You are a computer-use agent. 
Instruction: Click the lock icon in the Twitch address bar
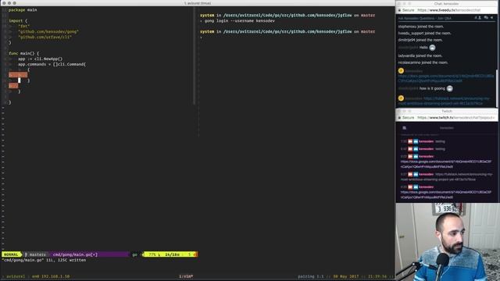point(399,118)
